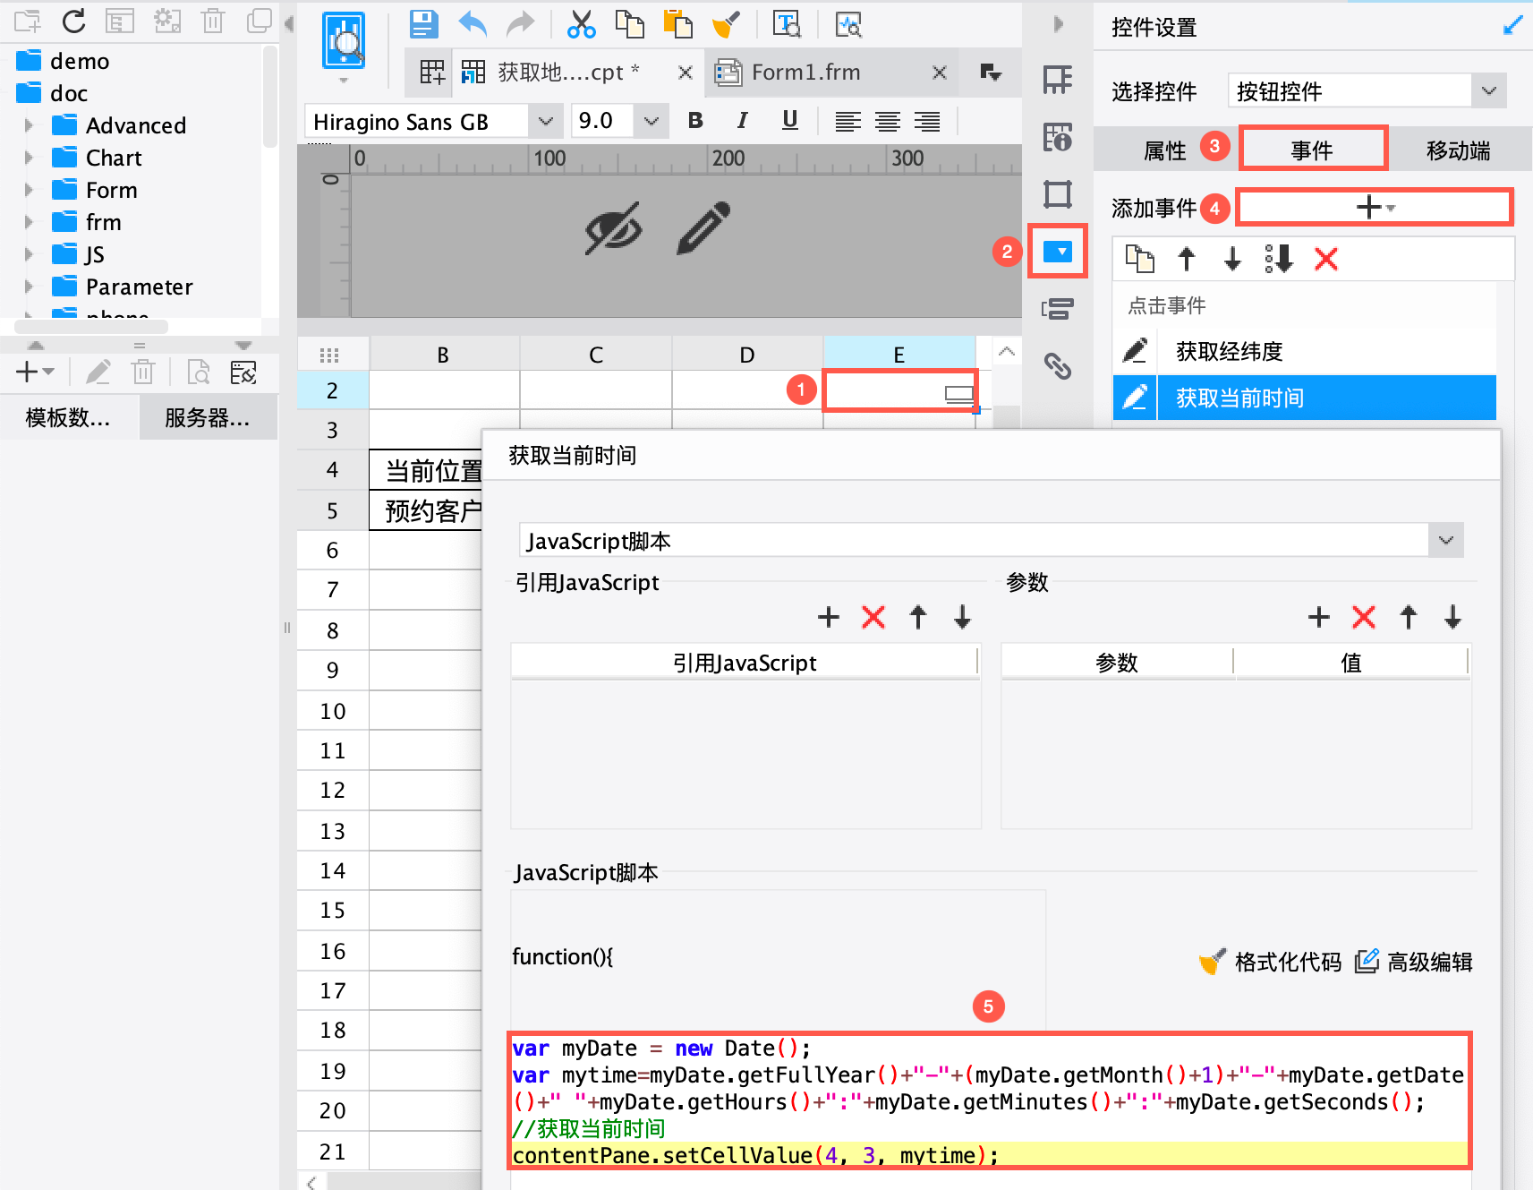The image size is (1533, 1190).
Task: Undo the last action
Action: tap(473, 24)
